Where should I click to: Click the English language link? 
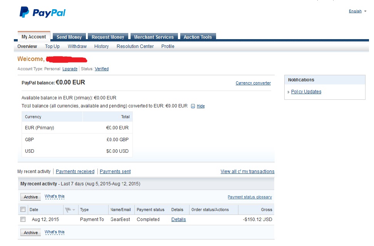[x=355, y=11]
